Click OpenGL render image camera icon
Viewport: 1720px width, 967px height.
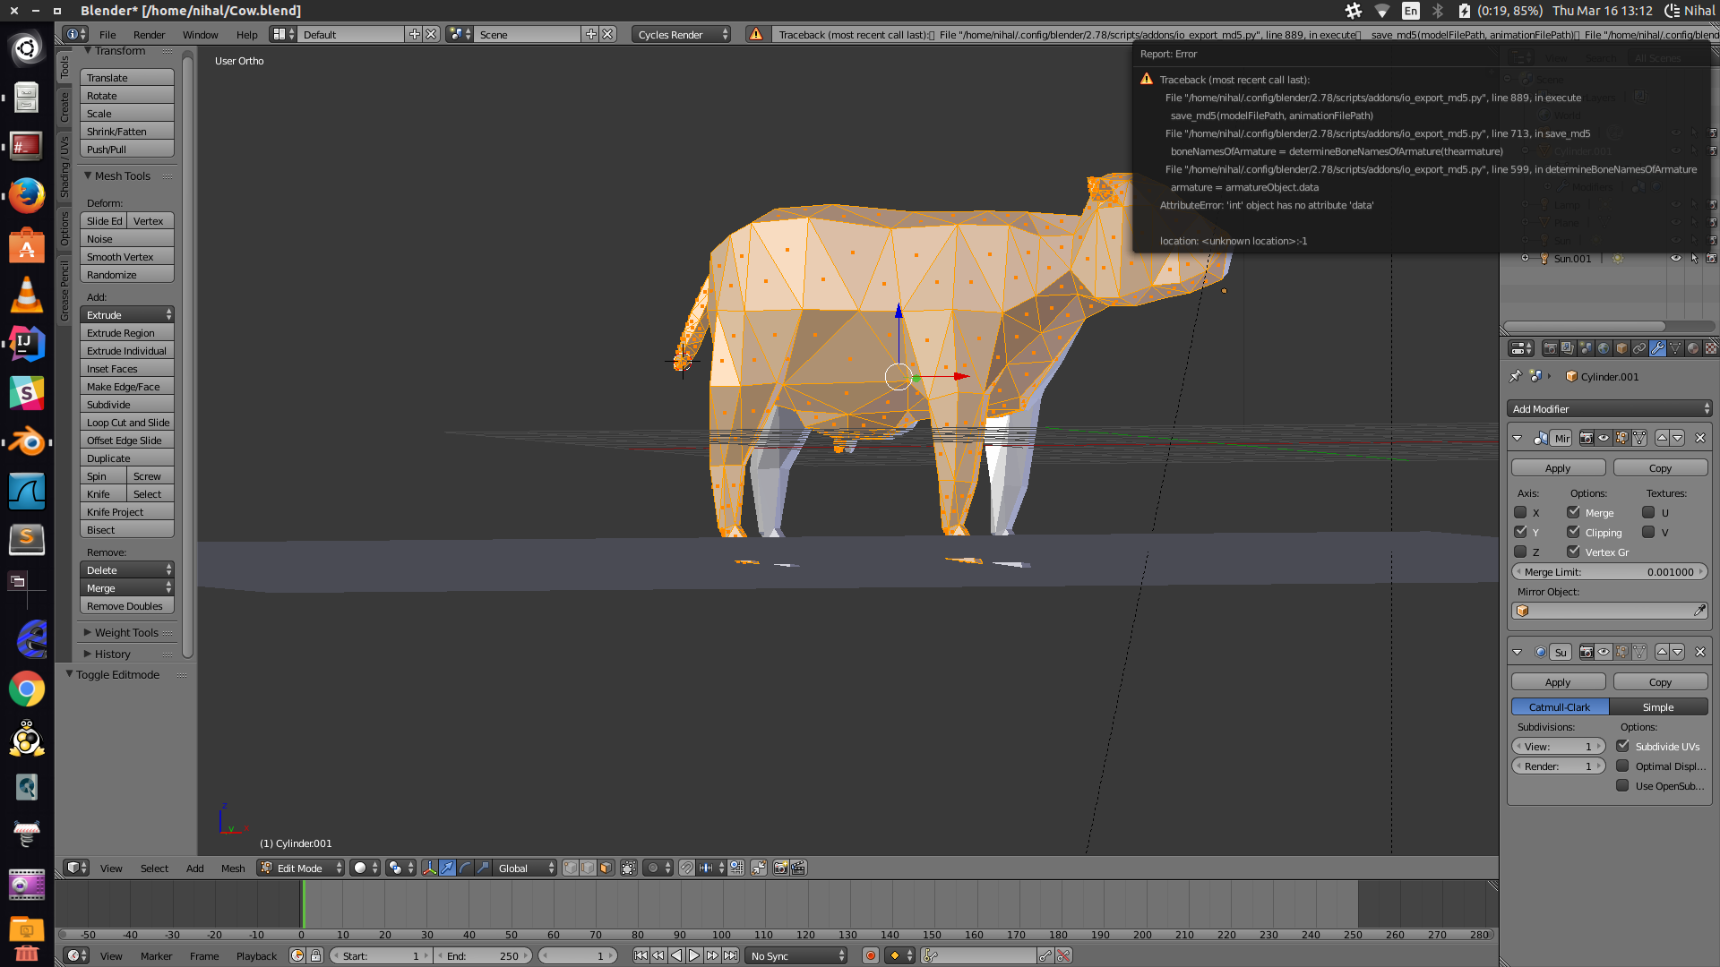[781, 868]
